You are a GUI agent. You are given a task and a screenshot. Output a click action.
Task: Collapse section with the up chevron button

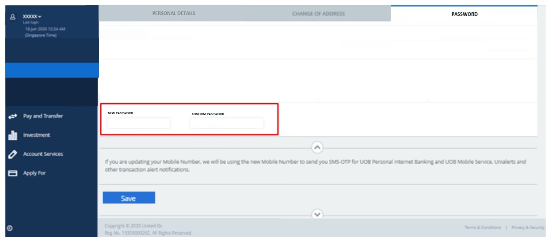click(x=317, y=147)
